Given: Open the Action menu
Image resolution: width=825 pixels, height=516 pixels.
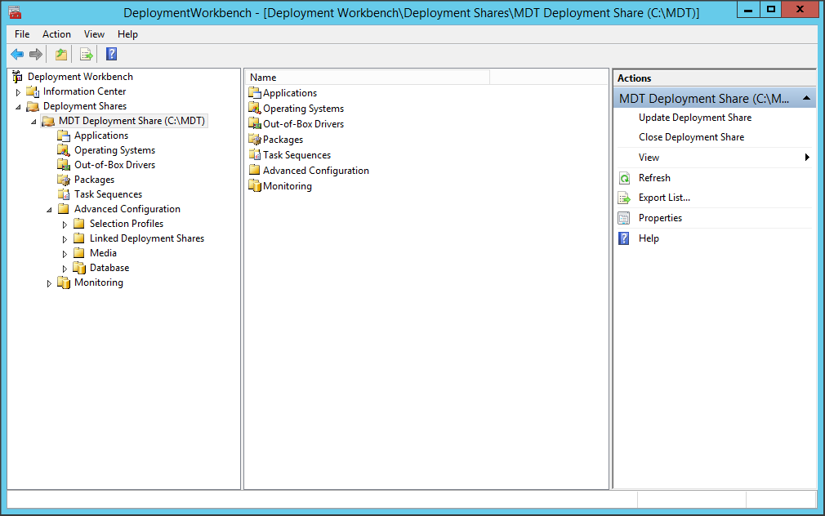Looking at the screenshot, I should click(56, 34).
